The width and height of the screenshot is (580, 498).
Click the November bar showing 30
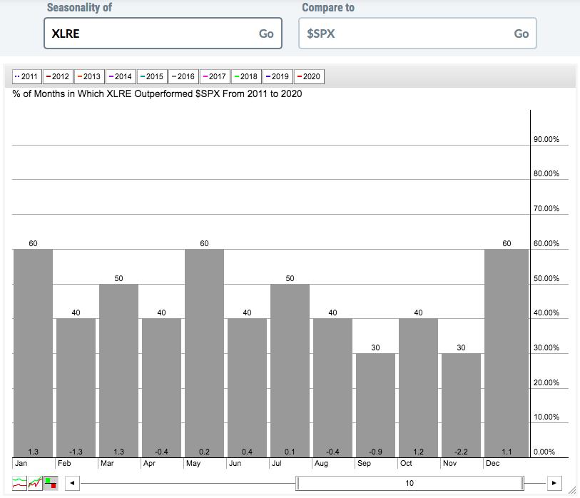[461, 405]
